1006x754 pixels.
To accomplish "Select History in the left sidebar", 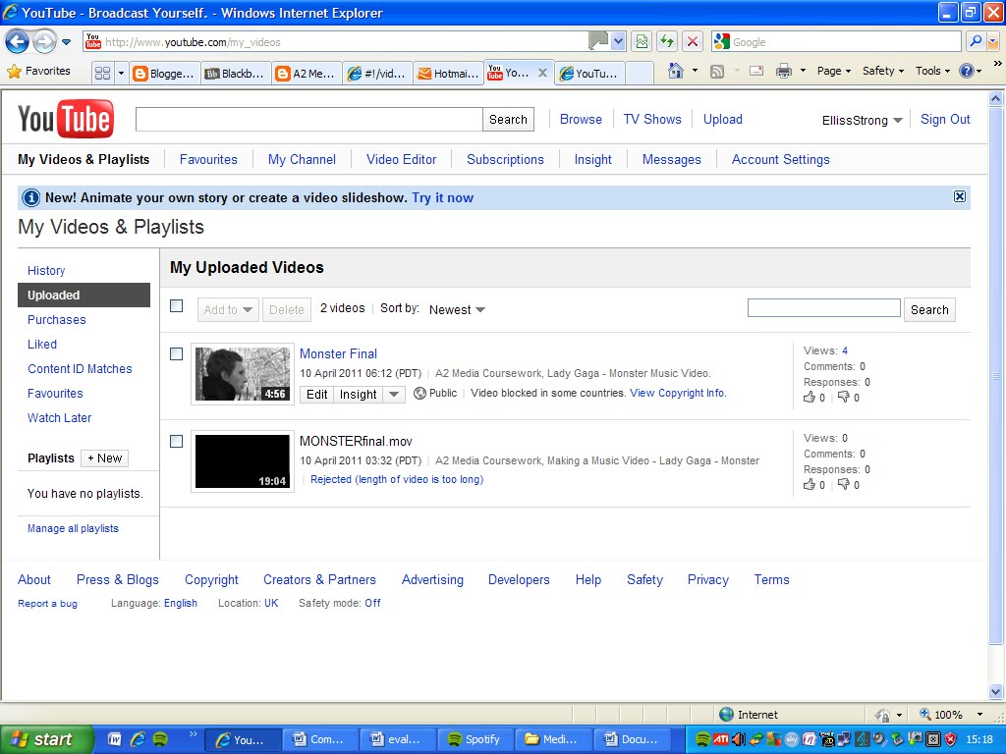I will pyautogui.click(x=46, y=271).
